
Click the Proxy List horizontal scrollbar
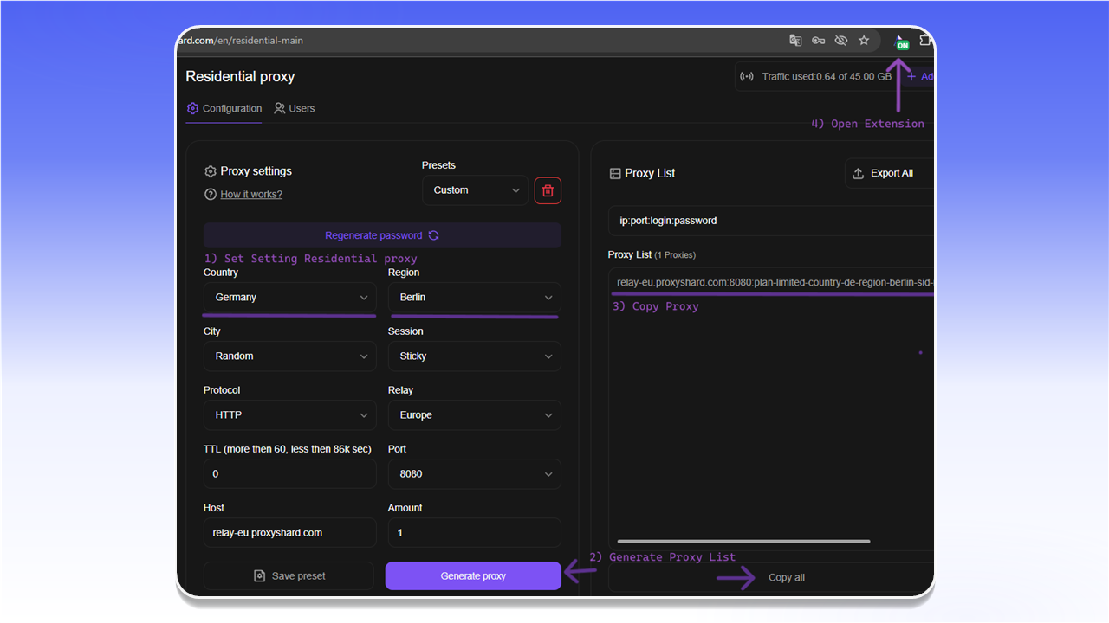[x=743, y=542]
